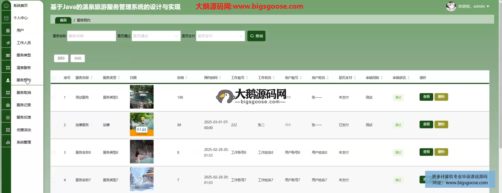Select the checkbox for 按摩服务 row
Viewport: 502px width, 193px height.
point(54,125)
